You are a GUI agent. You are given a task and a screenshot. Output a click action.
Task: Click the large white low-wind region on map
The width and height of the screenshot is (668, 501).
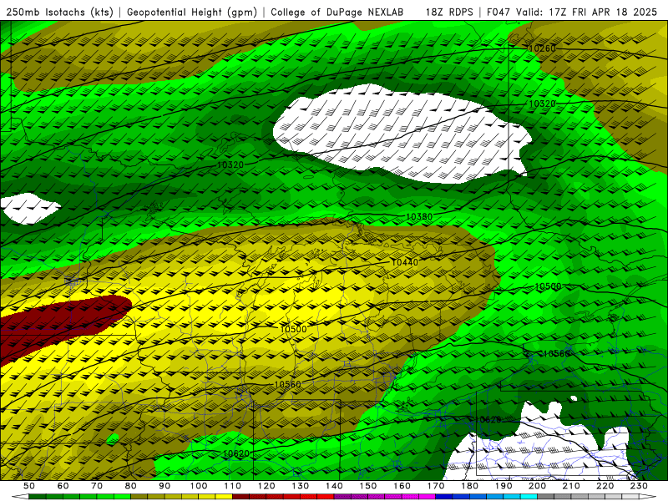(401, 132)
